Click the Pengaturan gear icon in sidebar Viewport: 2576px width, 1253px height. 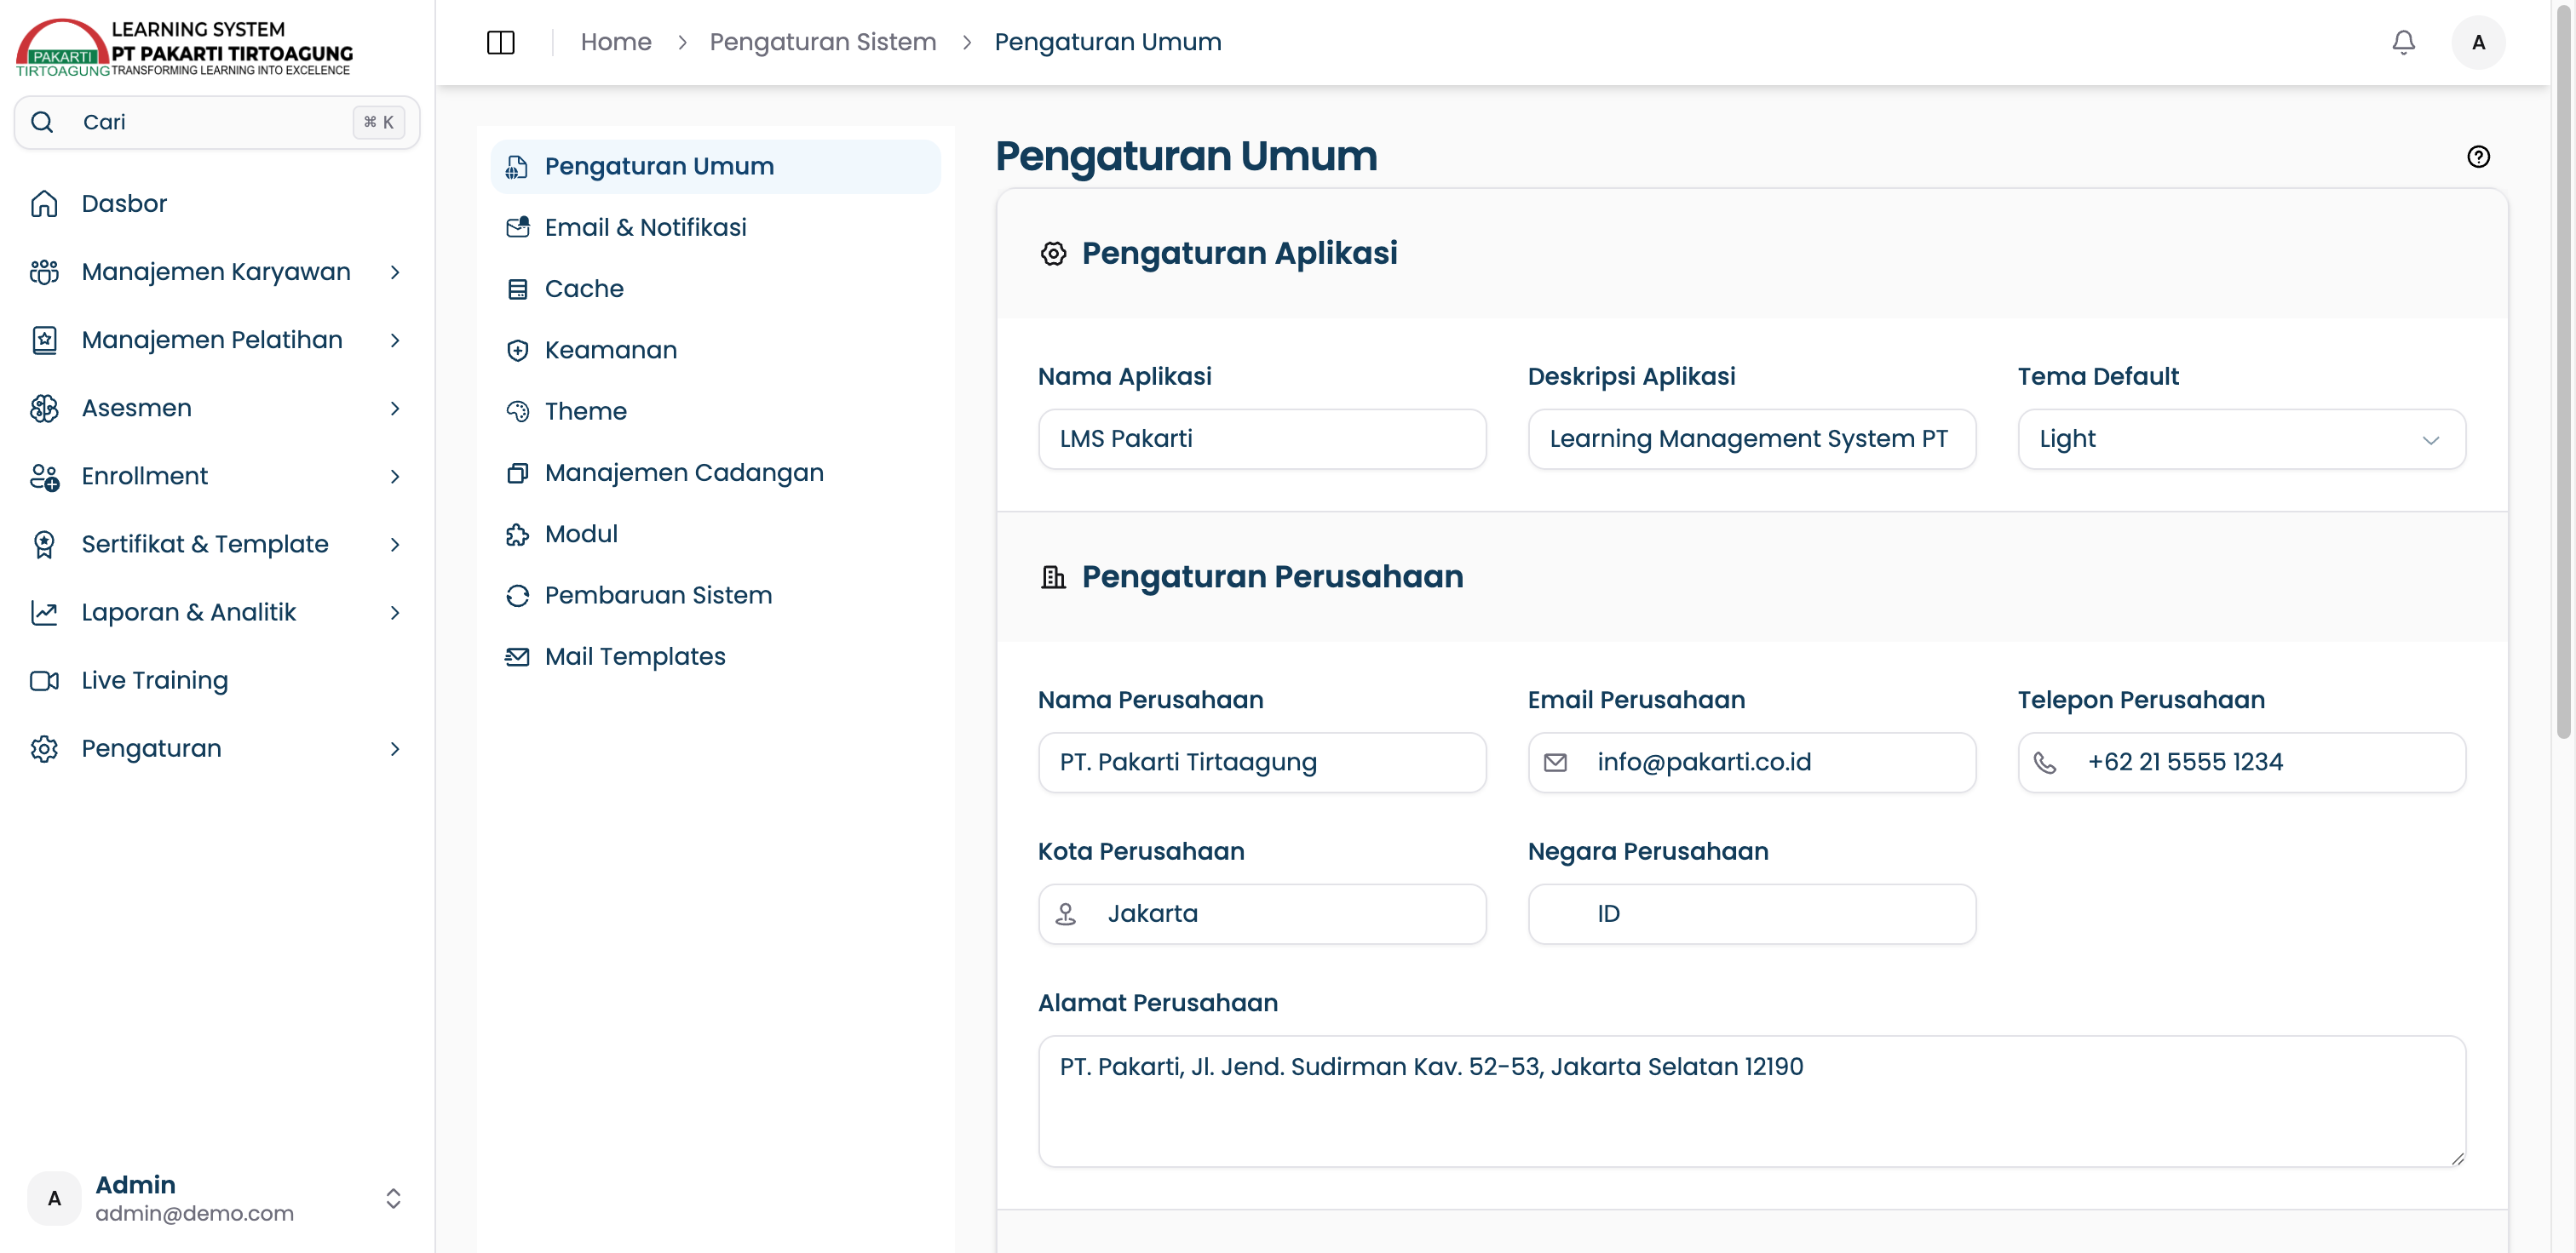pyautogui.click(x=44, y=748)
